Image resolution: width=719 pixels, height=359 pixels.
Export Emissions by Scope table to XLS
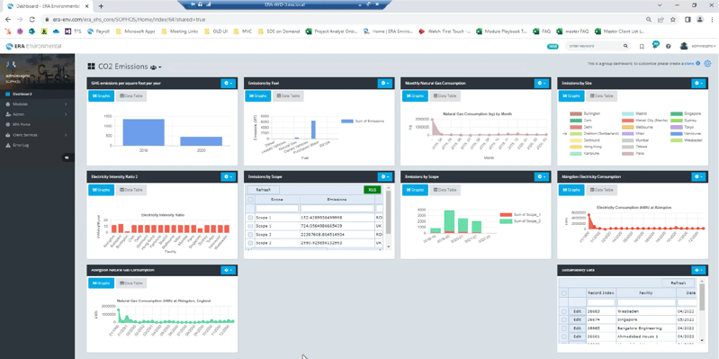(373, 190)
